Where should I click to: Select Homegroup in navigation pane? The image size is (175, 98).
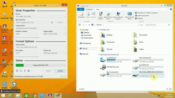tap(85, 43)
